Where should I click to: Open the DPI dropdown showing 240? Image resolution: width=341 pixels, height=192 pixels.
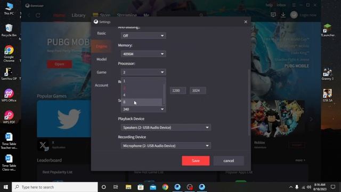143,109
